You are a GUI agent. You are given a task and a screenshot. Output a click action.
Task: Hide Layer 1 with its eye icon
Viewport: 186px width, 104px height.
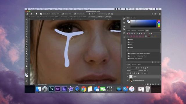(x=128, y=77)
